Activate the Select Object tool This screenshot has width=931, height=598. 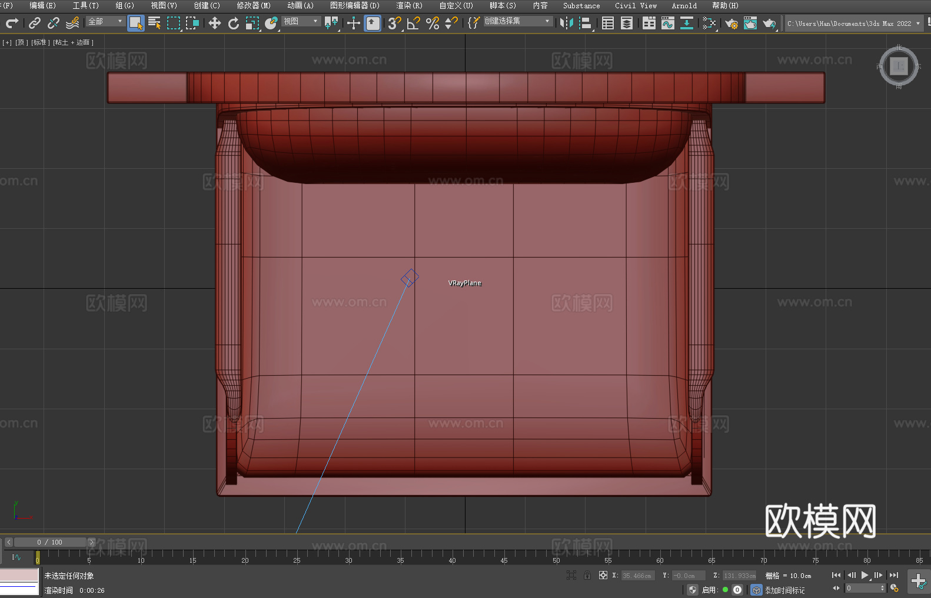point(136,23)
